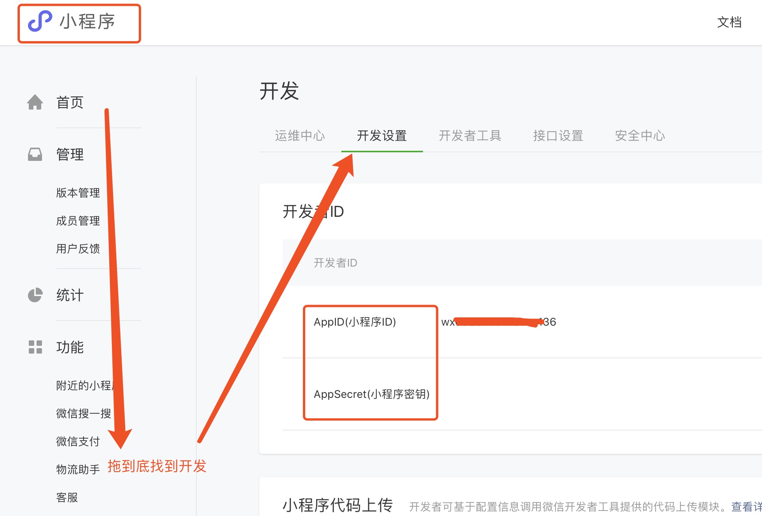Switch to the 运维中心 tab

point(300,136)
